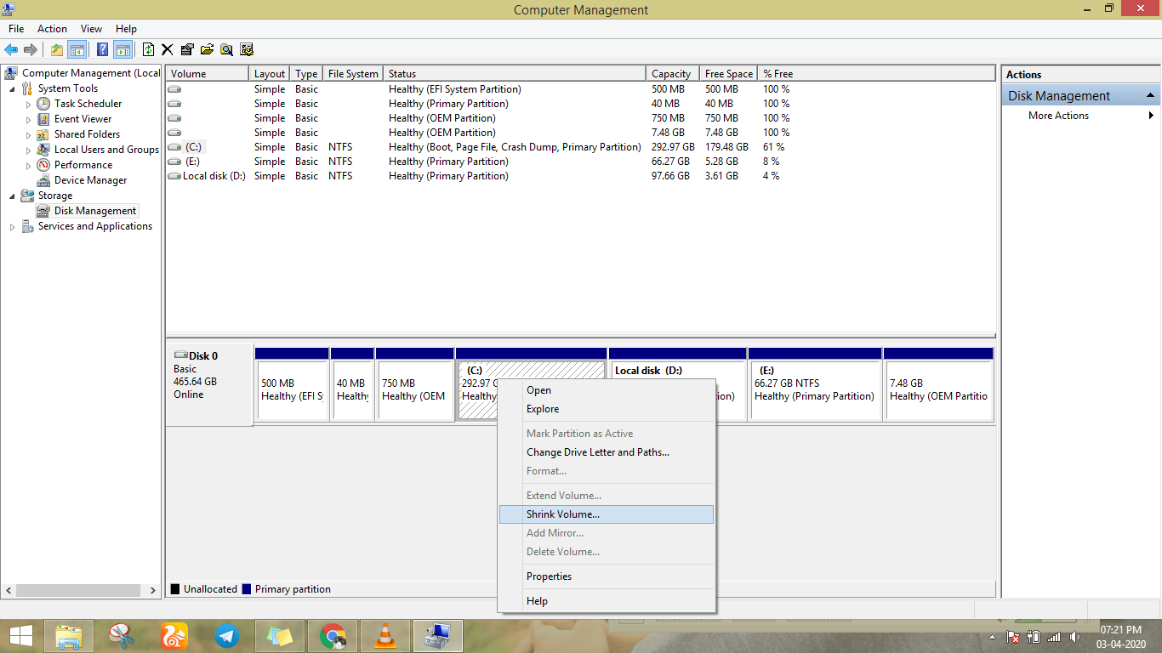The height and width of the screenshot is (653, 1162).
Task: Select the (E:) 66.27 GB partition block
Action: pos(814,389)
